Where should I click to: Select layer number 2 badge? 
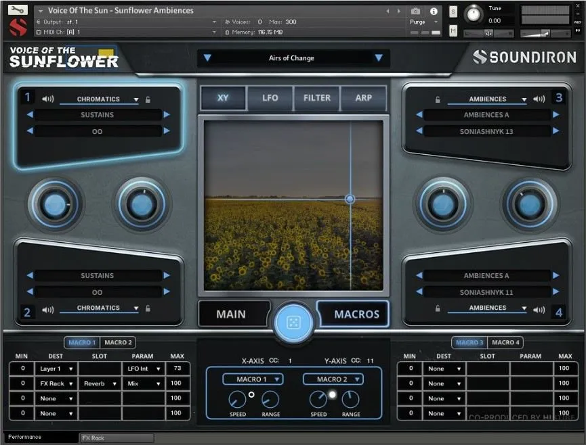coord(27,312)
